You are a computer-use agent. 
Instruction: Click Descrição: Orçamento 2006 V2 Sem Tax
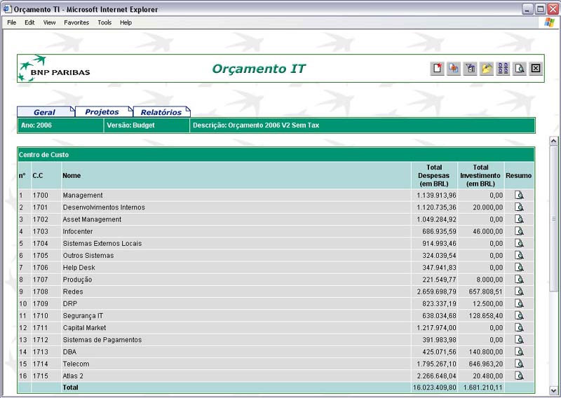(362, 125)
